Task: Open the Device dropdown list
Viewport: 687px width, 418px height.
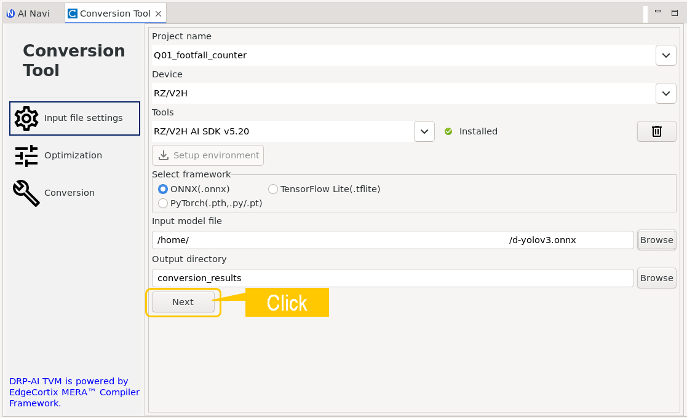Action: [666, 93]
